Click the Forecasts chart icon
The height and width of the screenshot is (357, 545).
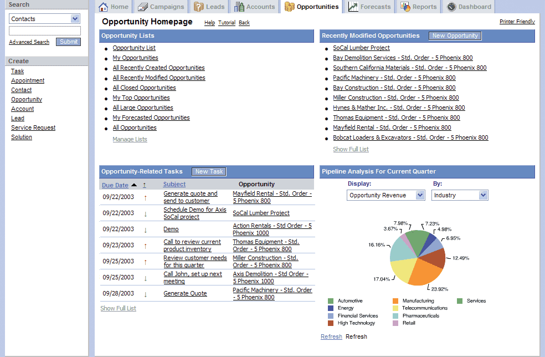353,7
